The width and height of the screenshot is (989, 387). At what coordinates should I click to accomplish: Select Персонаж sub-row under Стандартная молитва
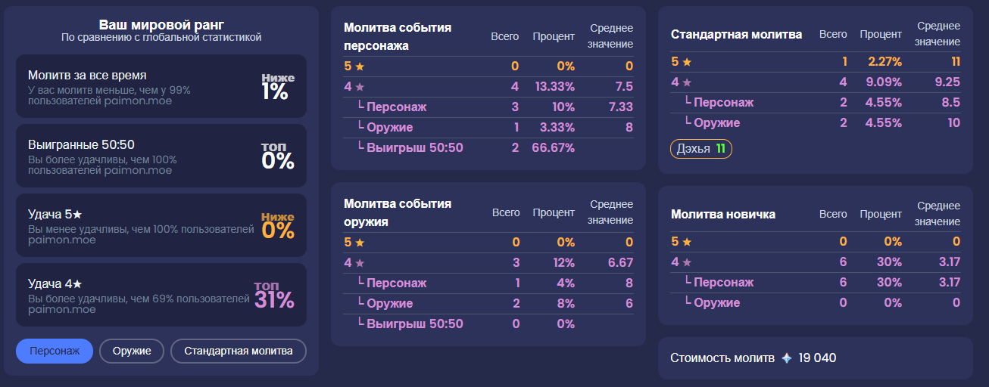coord(816,103)
